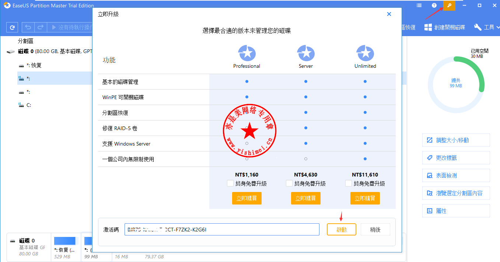
Task: Click the 分割區 column header
Action: click(x=26, y=41)
